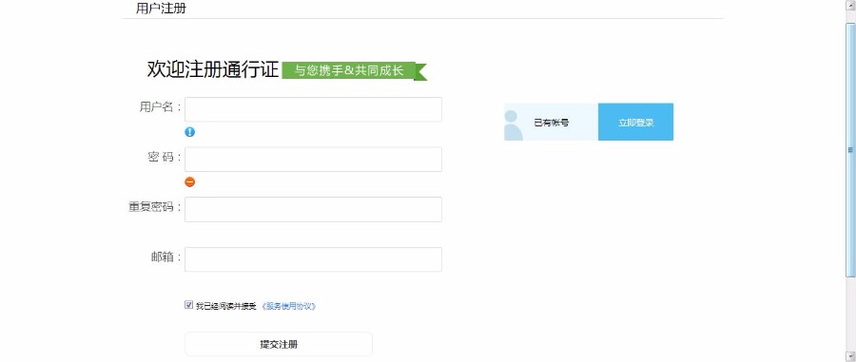
Task: Uncheck the service agreement checkbox
Action: (189, 305)
